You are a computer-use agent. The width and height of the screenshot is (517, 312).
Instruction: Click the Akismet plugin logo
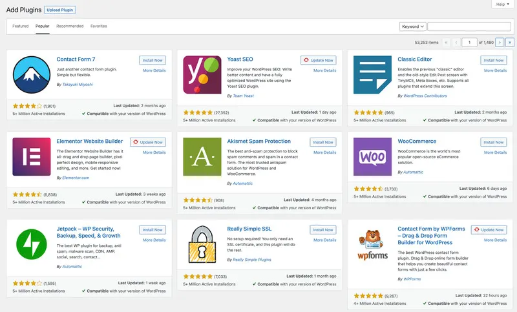tap(202, 156)
